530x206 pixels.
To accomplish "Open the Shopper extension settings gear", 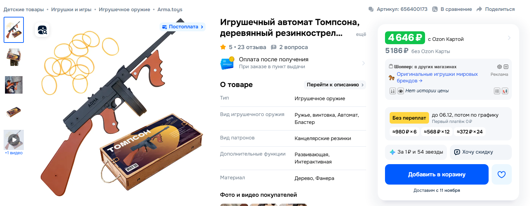I will point(500,67).
